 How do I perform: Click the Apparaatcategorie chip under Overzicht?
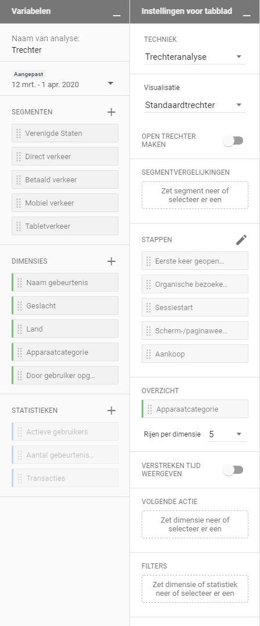195,409
